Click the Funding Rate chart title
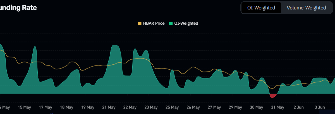The height and width of the screenshot is (114, 335). click(x=18, y=8)
